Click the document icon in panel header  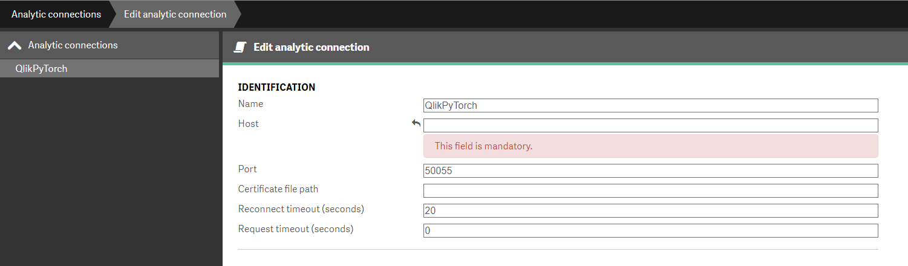click(x=240, y=47)
